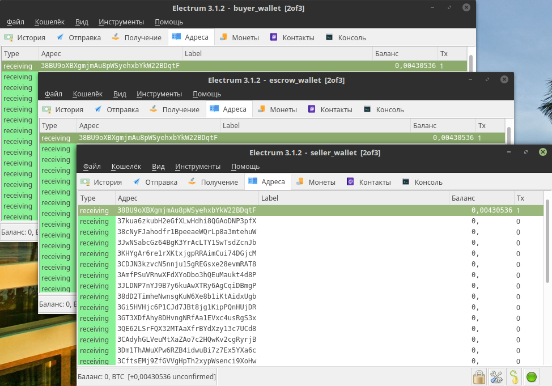Select address 3Gi5HVHjc6P1CJd7JBt8jg1KipPQnHUjDR

[x=311, y=307]
